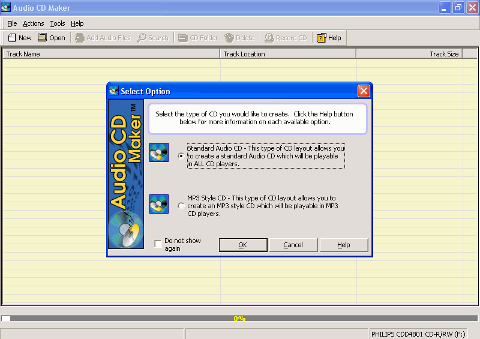
Task: Click the New toolbar icon
Action: click(12, 38)
